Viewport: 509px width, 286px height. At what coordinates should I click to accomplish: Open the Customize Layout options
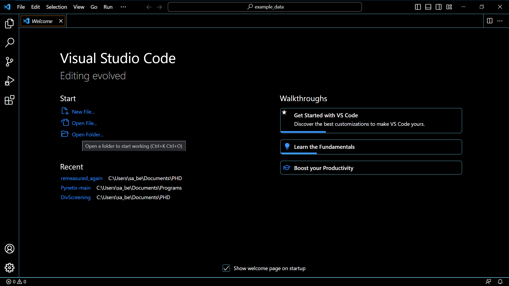pos(449,7)
